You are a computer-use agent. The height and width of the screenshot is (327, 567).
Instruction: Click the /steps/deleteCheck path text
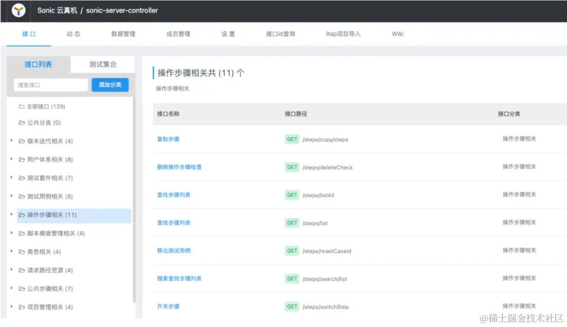click(x=328, y=168)
